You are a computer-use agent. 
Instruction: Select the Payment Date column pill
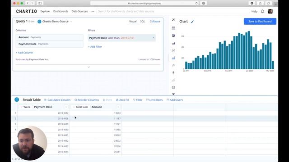pos(49,44)
